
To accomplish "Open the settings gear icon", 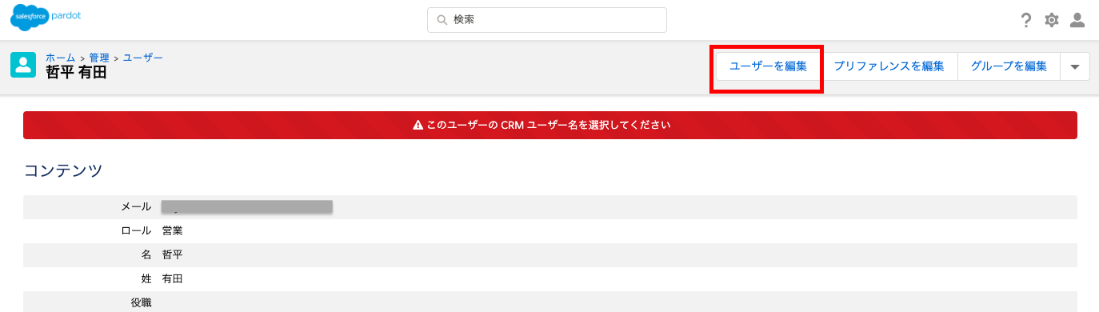I will click(x=1052, y=20).
